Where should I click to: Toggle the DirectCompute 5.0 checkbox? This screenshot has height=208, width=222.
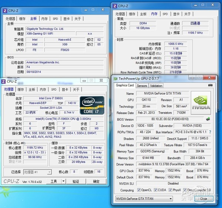pos(185,190)
